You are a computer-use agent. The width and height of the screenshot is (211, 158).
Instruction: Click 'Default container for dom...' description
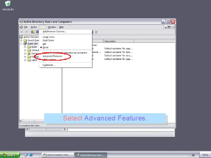(118, 52)
